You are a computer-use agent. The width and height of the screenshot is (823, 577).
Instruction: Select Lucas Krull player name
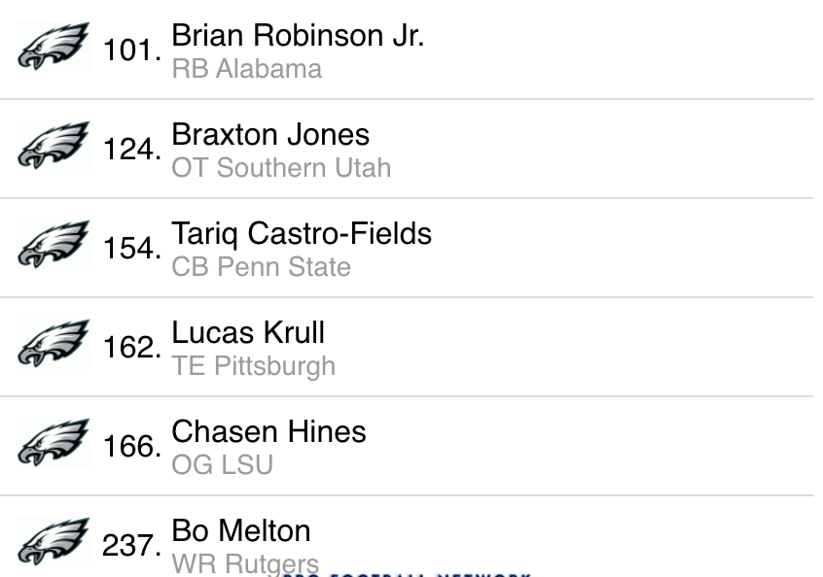point(248,333)
